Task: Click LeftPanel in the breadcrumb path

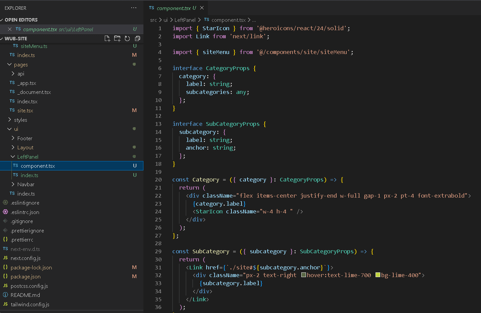Action: click(185, 20)
